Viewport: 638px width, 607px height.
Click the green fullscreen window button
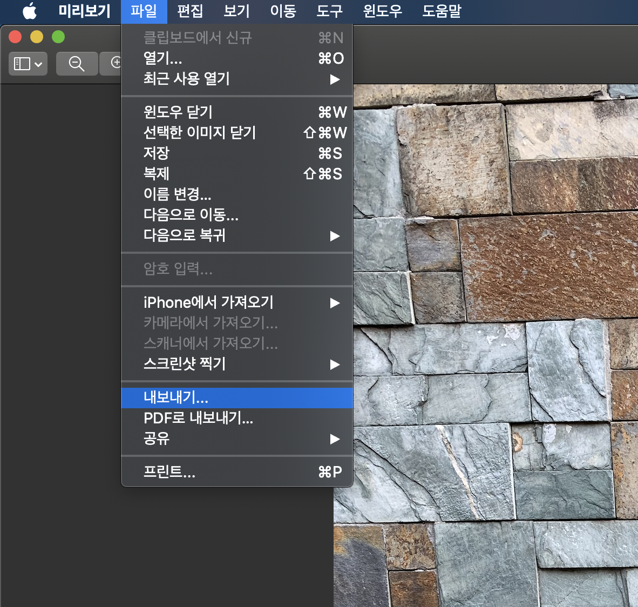pyautogui.click(x=58, y=37)
